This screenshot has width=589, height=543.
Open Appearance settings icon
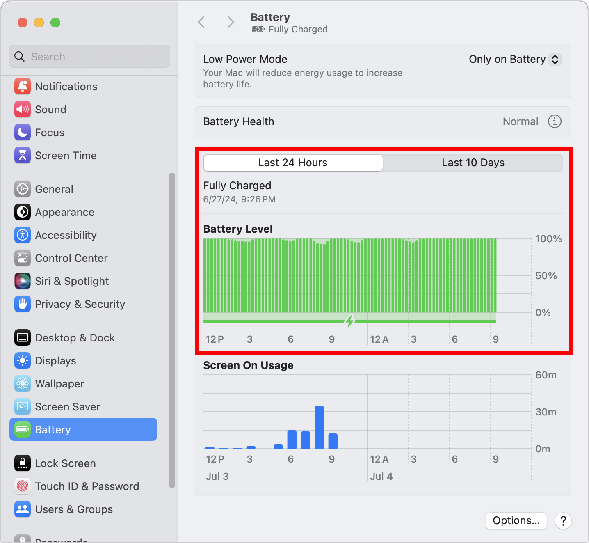[x=23, y=212]
